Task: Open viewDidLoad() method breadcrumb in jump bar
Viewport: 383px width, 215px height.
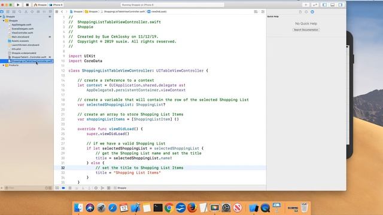Action: point(157,11)
